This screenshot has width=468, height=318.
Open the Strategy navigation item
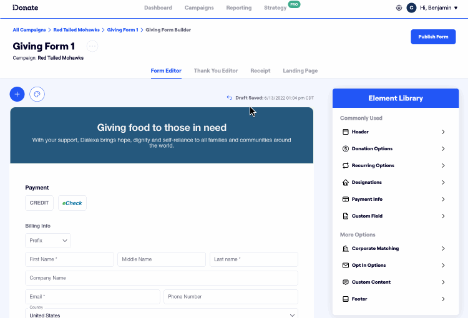275,7
